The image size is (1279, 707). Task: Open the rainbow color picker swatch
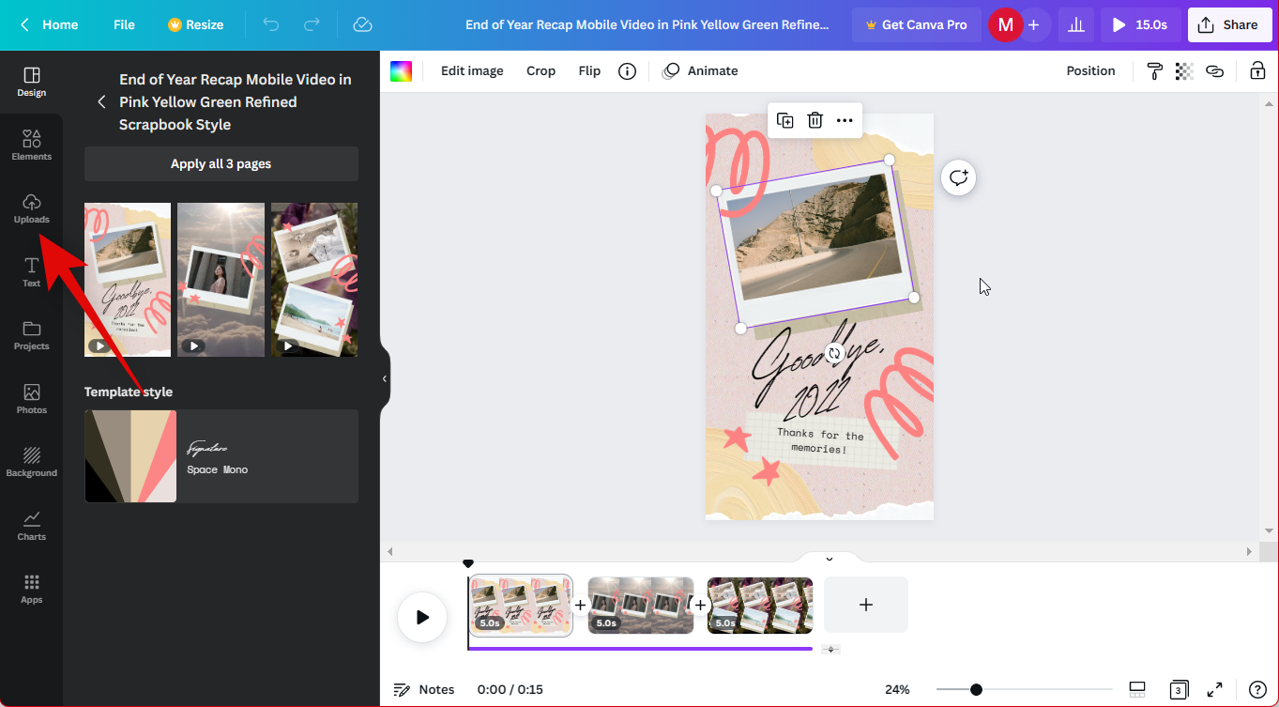click(x=401, y=71)
